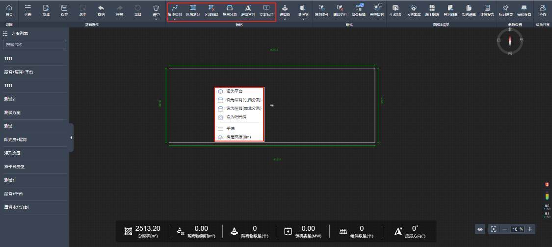Open 施工图纸 construction drawings
The image size is (552, 247).
coord(432,11)
